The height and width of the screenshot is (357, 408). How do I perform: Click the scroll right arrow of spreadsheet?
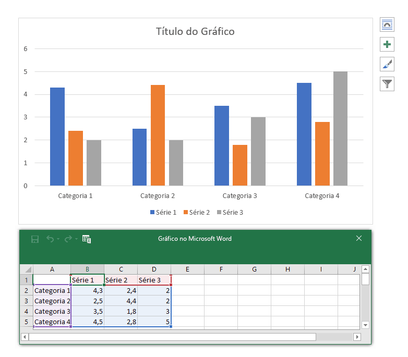coord(357,337)
